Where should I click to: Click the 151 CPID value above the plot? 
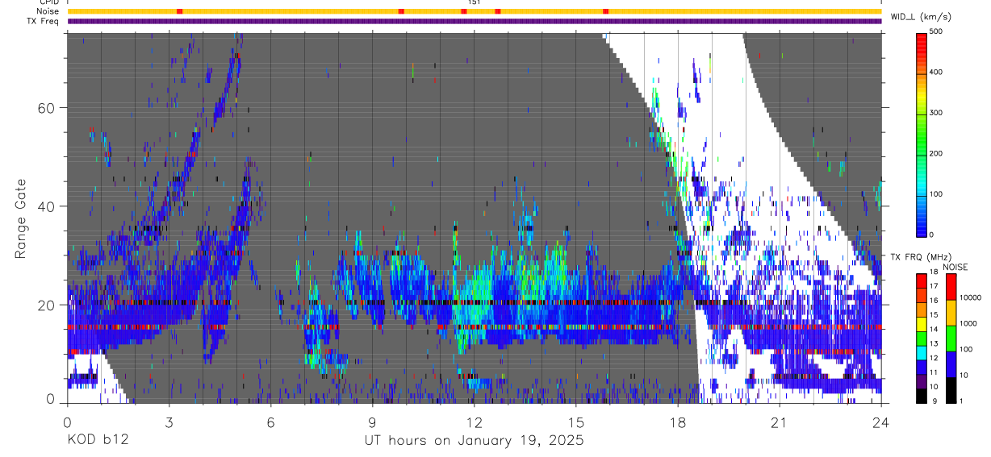point(475,2)
